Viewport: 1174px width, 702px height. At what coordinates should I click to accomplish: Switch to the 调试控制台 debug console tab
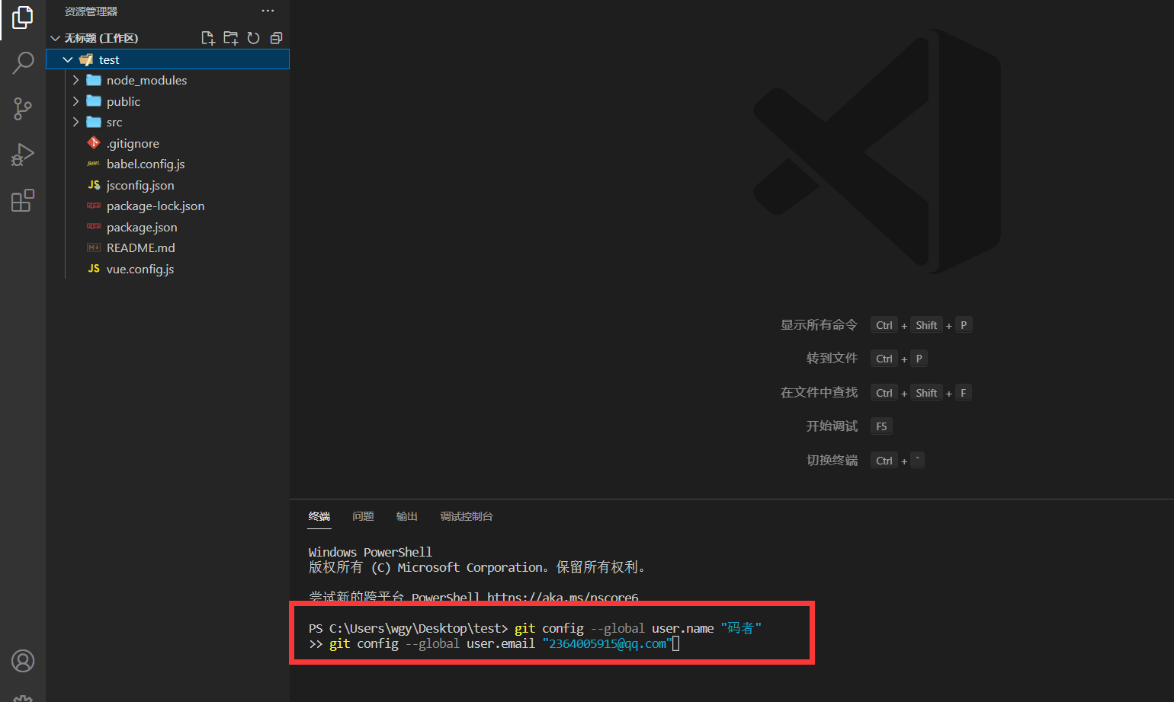pos(467,516)
